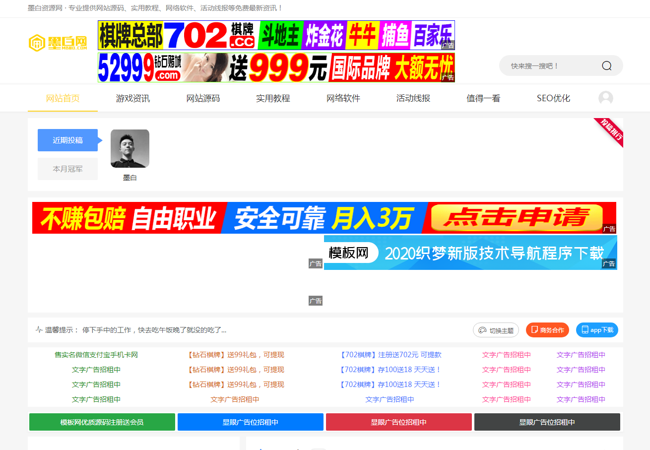Open the SEO优化 navigation item

pos(553,98)
